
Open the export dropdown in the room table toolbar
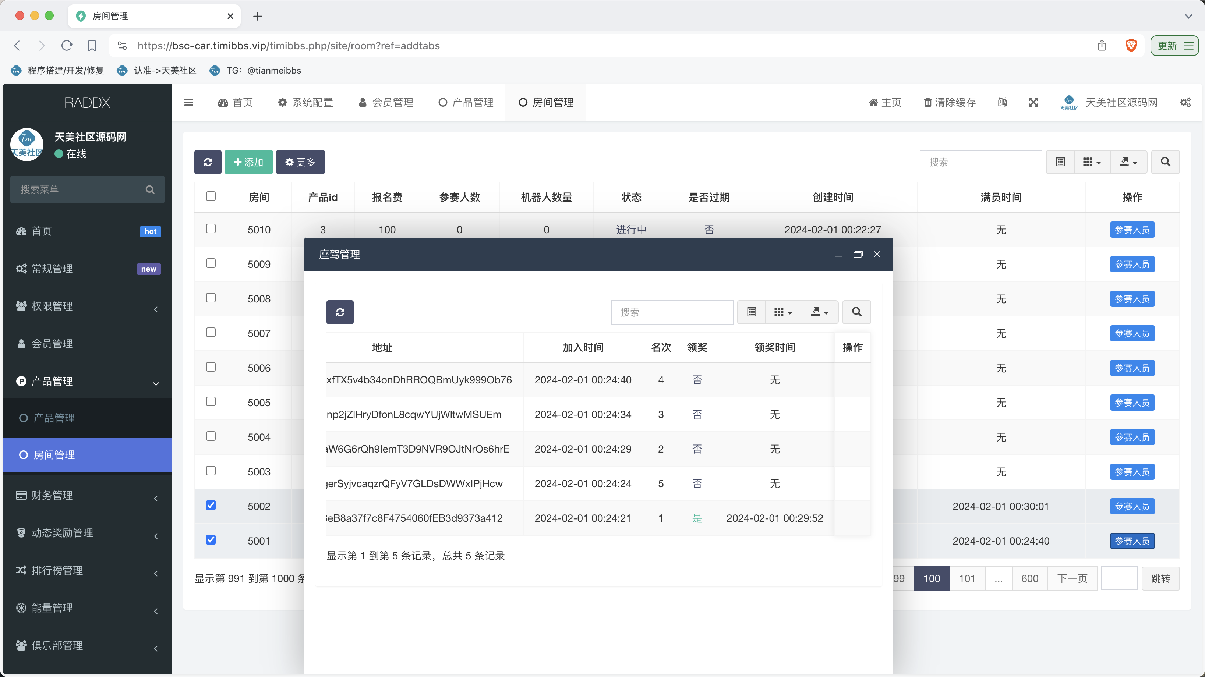pyautogui.click(x=1129, y=162)
